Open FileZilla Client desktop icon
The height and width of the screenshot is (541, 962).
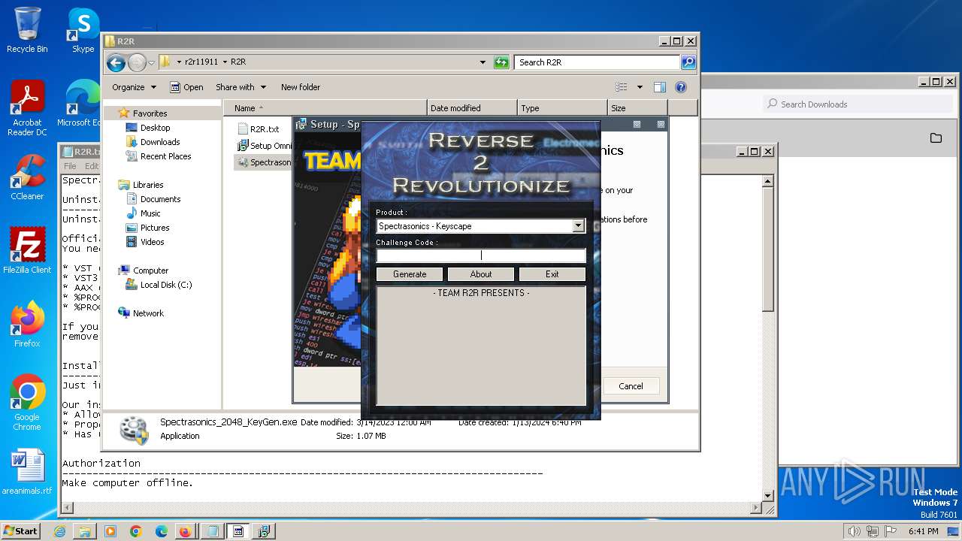pyautogui.click(x=27, y=251)
